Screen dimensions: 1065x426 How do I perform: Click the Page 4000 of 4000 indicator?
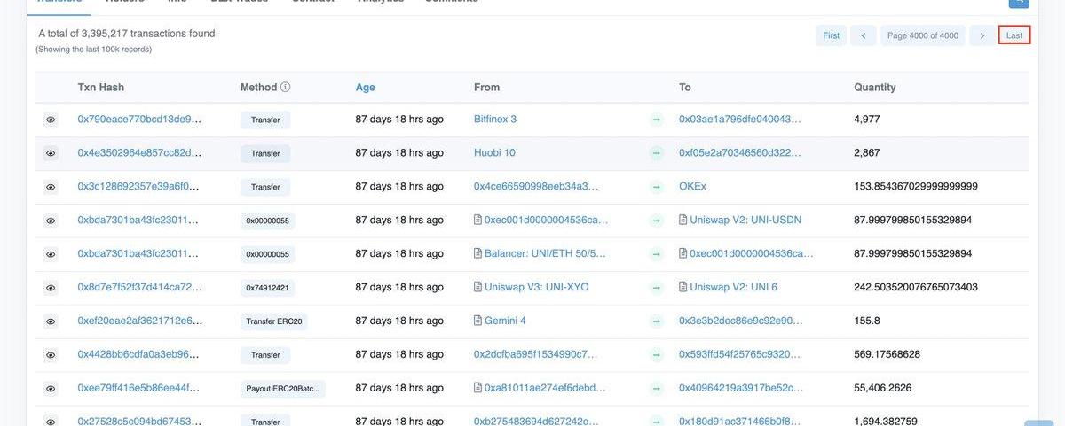point(923,35)
